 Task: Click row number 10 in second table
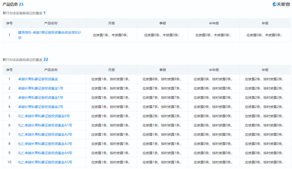click(9, 162)
